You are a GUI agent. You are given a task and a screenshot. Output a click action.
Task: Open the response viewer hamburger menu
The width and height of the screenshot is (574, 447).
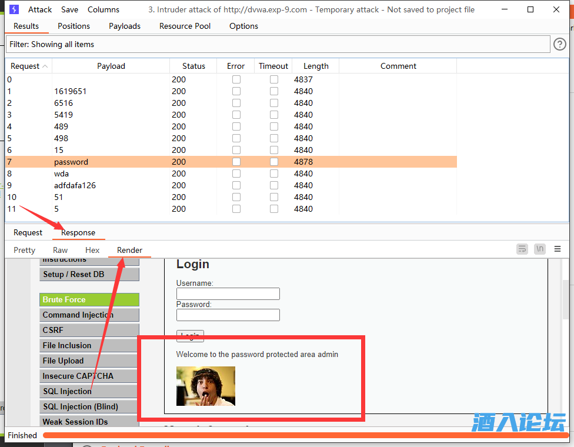[558, 249]
